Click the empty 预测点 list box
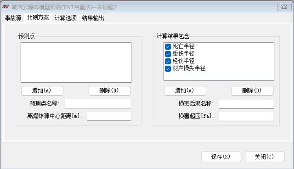The width and height of the screenshot is (294, 169). (x=76, y=62)
